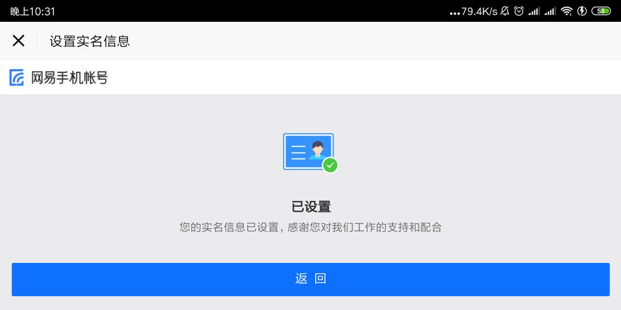Tap the charging bolt status icon
621x310 pixels.
pos(582,11)
